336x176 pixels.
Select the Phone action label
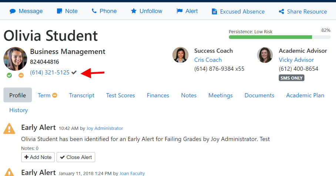point(108,11)
